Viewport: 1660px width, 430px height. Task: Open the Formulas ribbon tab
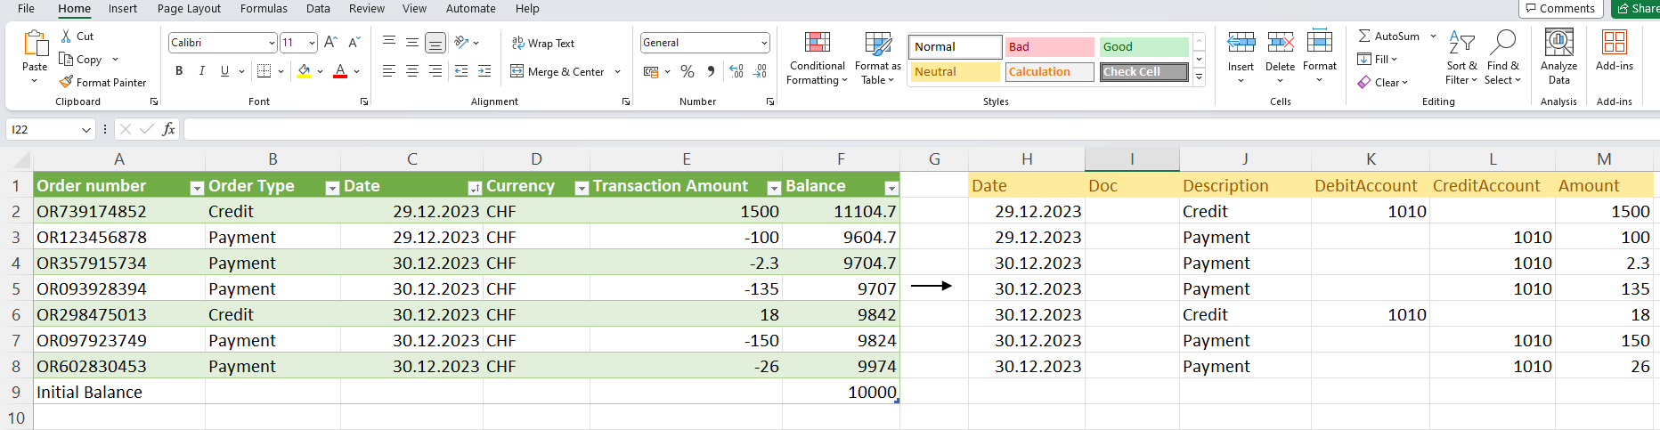[x=264, y=9]
